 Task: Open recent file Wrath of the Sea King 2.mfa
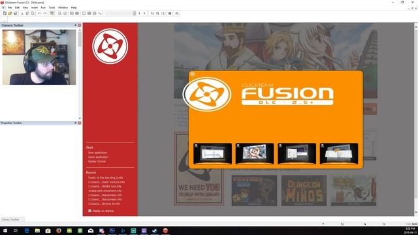tap(106, 178)
